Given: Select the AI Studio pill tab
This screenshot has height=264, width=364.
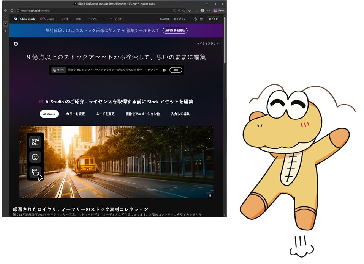Looking at the screenshot, I should tap(49, 114).
